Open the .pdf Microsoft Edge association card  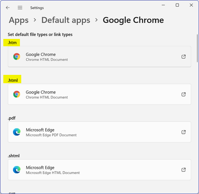[99, 132]
